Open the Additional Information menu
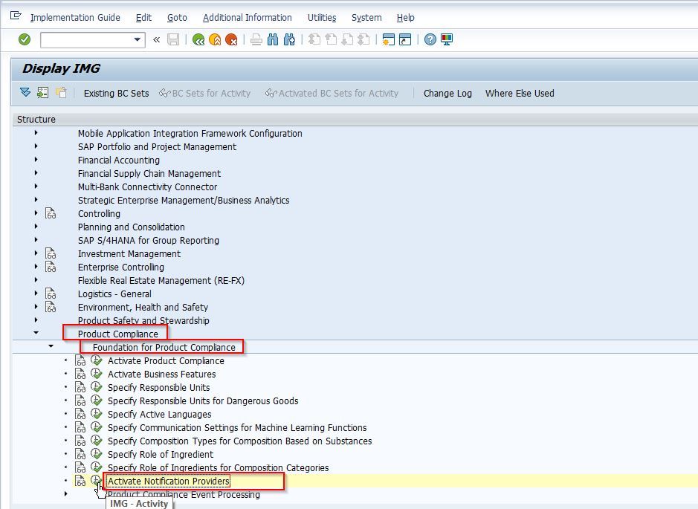 pos(248,17)
